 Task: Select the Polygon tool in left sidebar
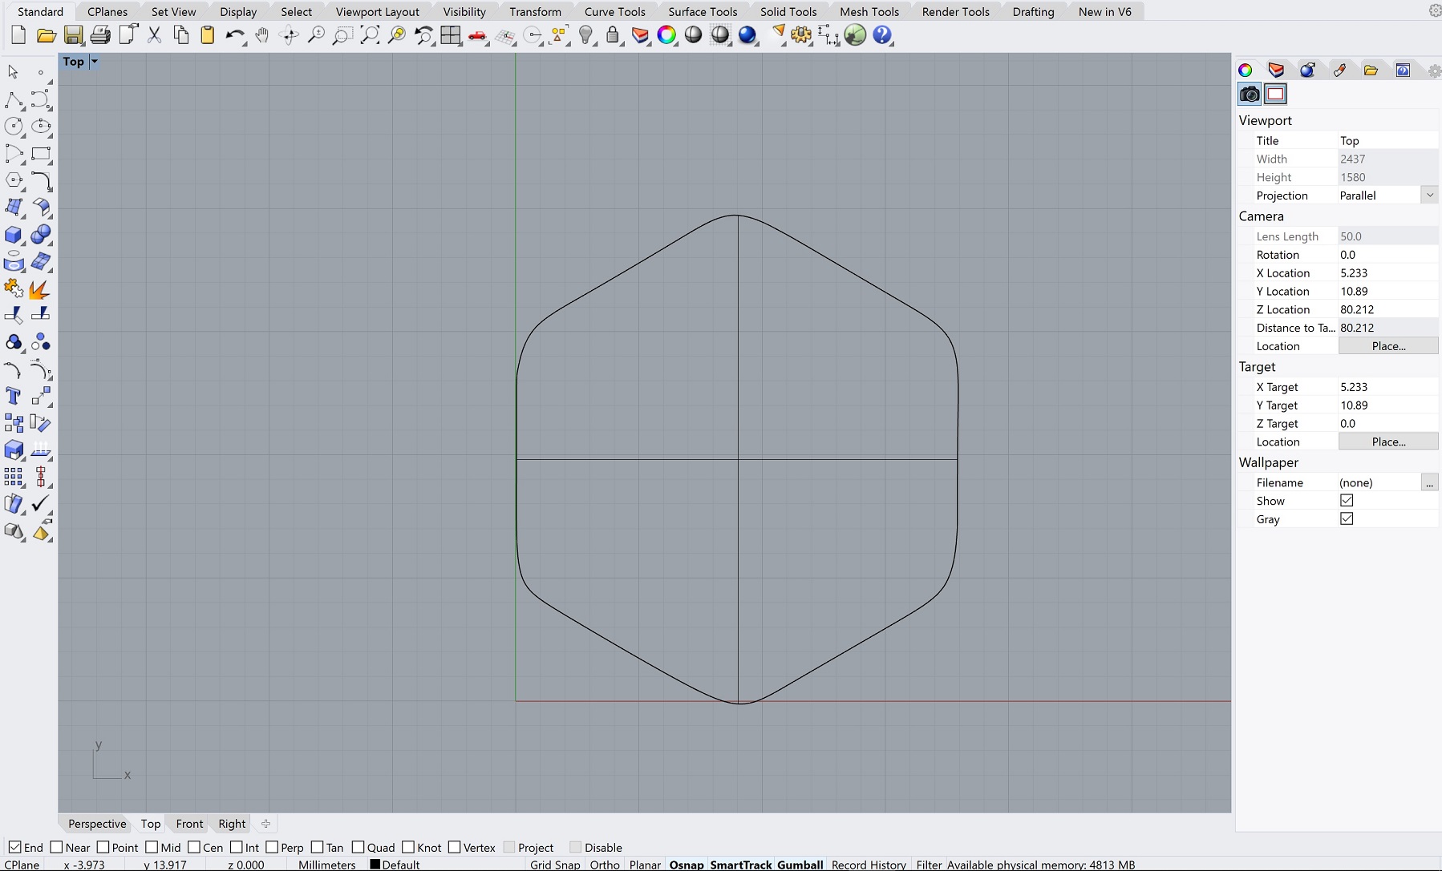[14, 181]
